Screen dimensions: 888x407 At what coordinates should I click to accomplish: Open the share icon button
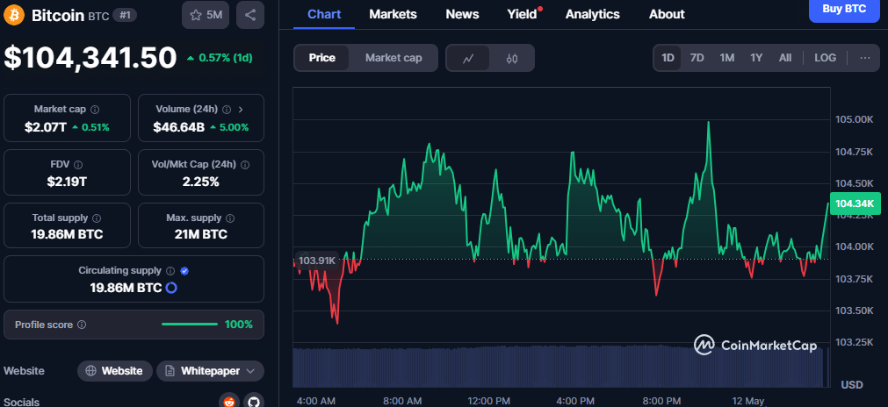point(250,15)
